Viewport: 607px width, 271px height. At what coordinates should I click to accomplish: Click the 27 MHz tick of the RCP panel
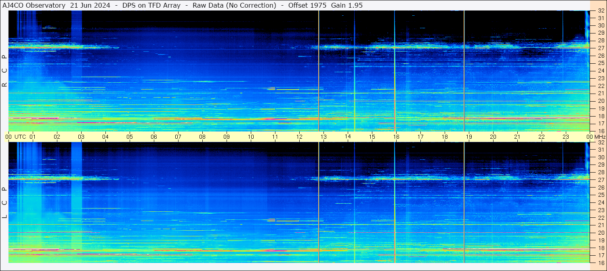[601, 48]
